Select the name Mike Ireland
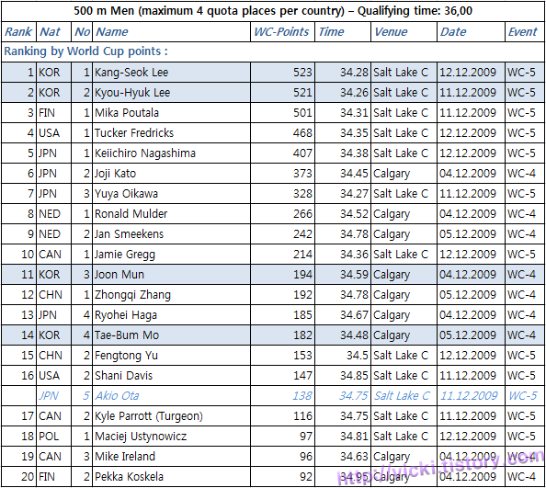The height and width of the screenshot is (488, 546). 125,456
